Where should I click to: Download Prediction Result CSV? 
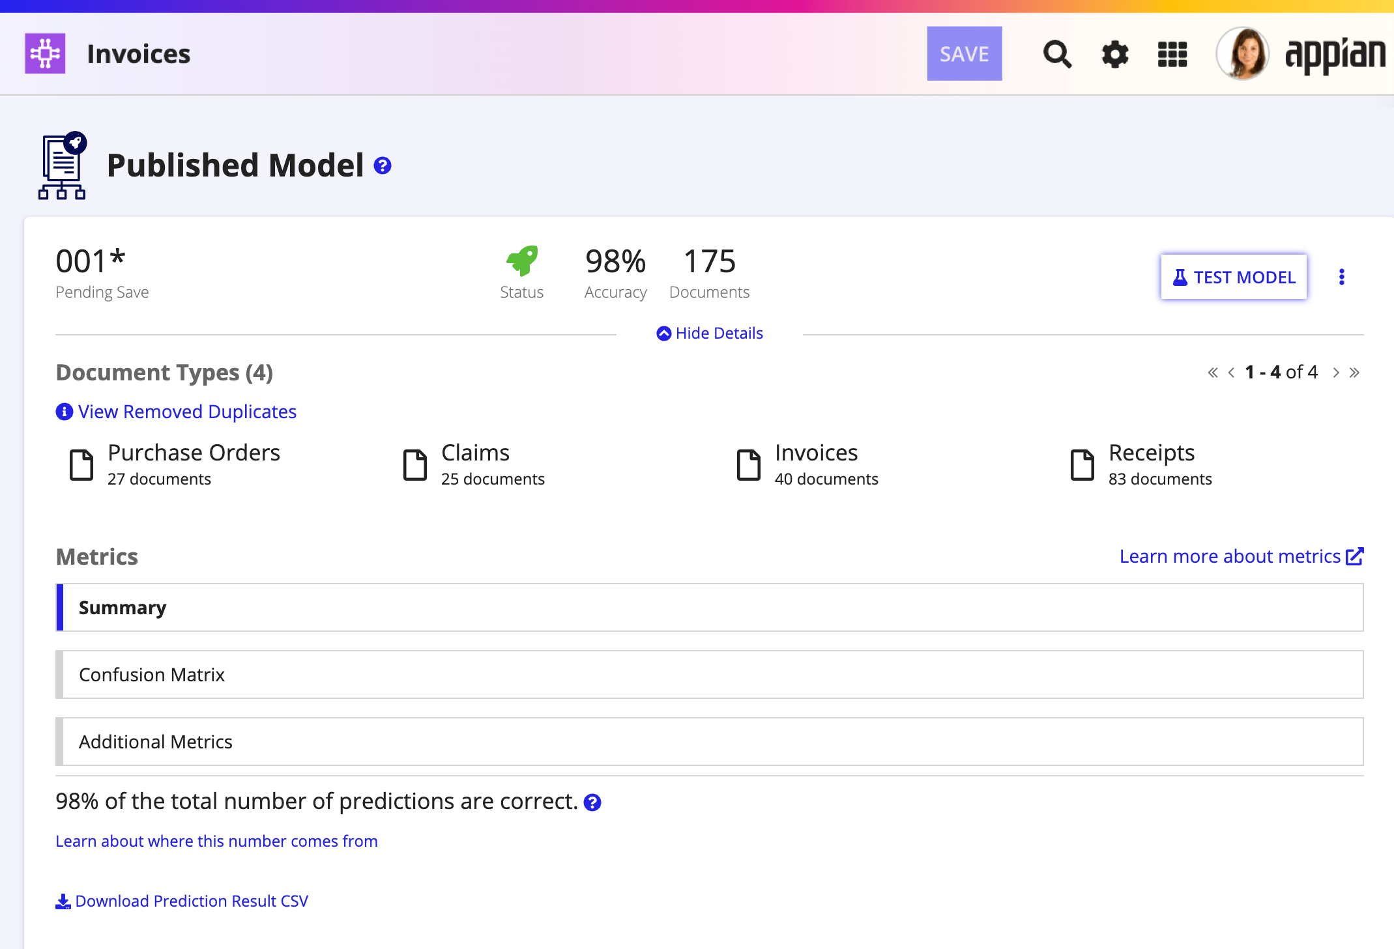click(182, 901)
